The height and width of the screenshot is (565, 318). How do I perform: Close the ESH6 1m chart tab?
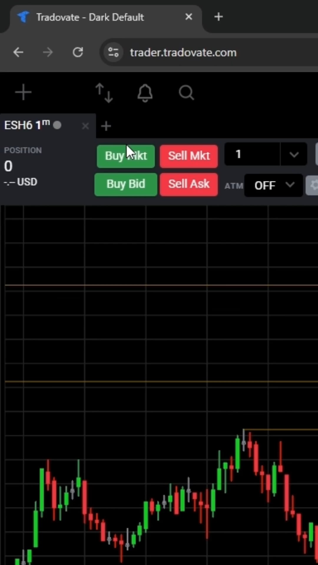[x=85, y=126]
